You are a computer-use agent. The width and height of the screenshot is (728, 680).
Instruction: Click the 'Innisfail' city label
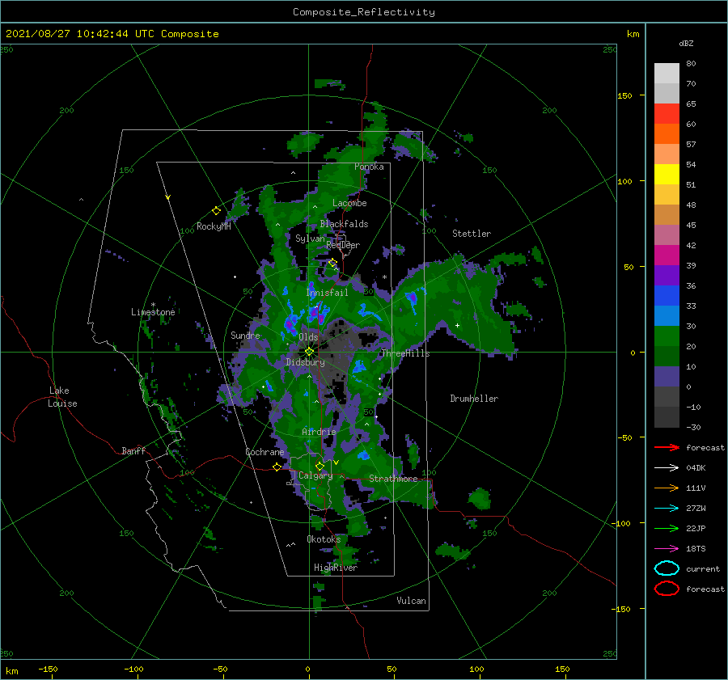(327, 293)
